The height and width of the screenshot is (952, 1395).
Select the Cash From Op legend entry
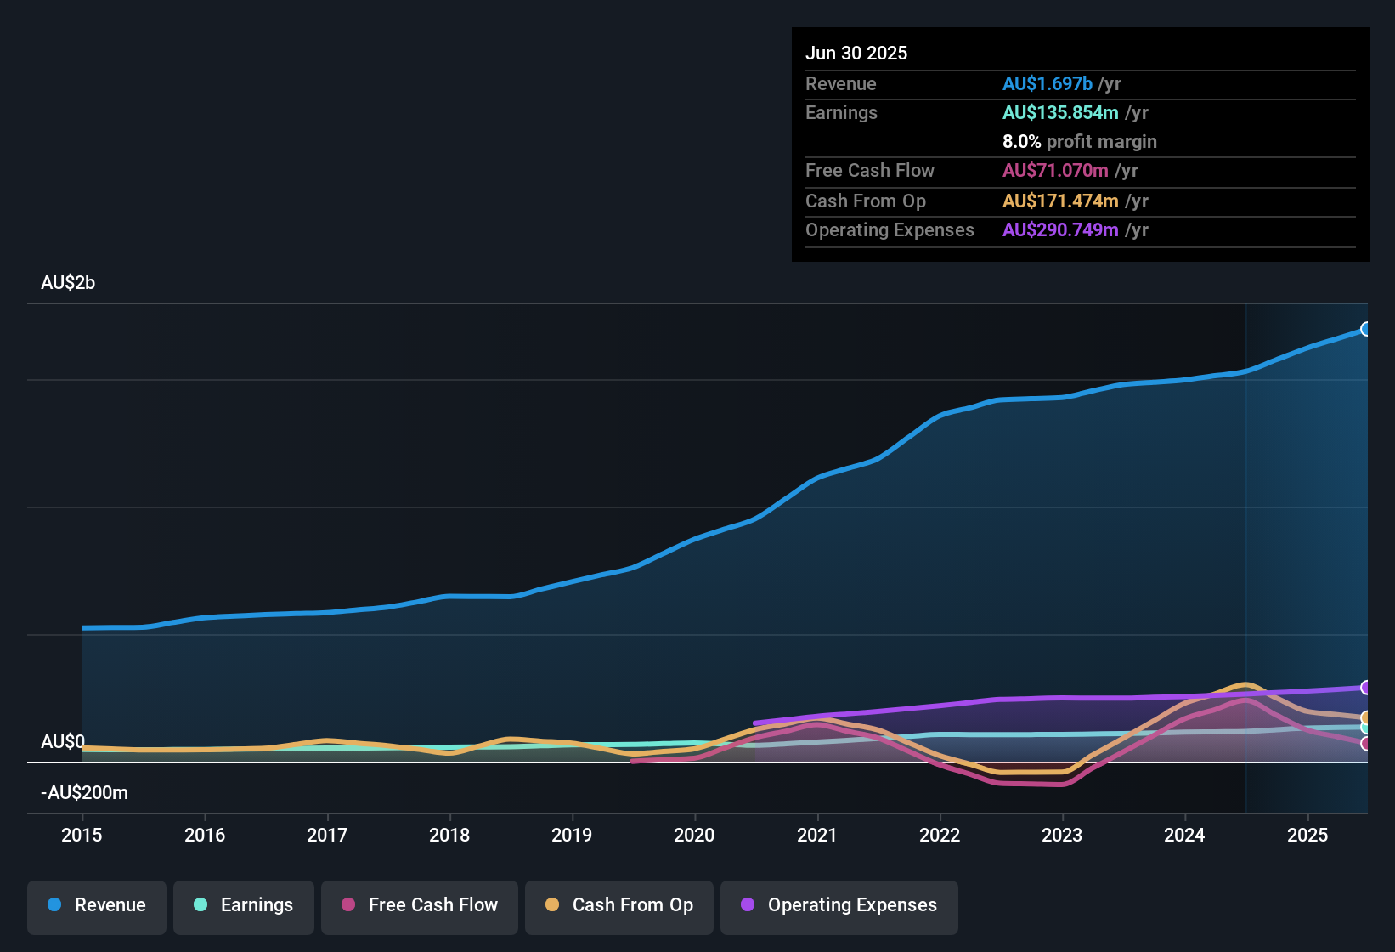click(x=618, y=905)
